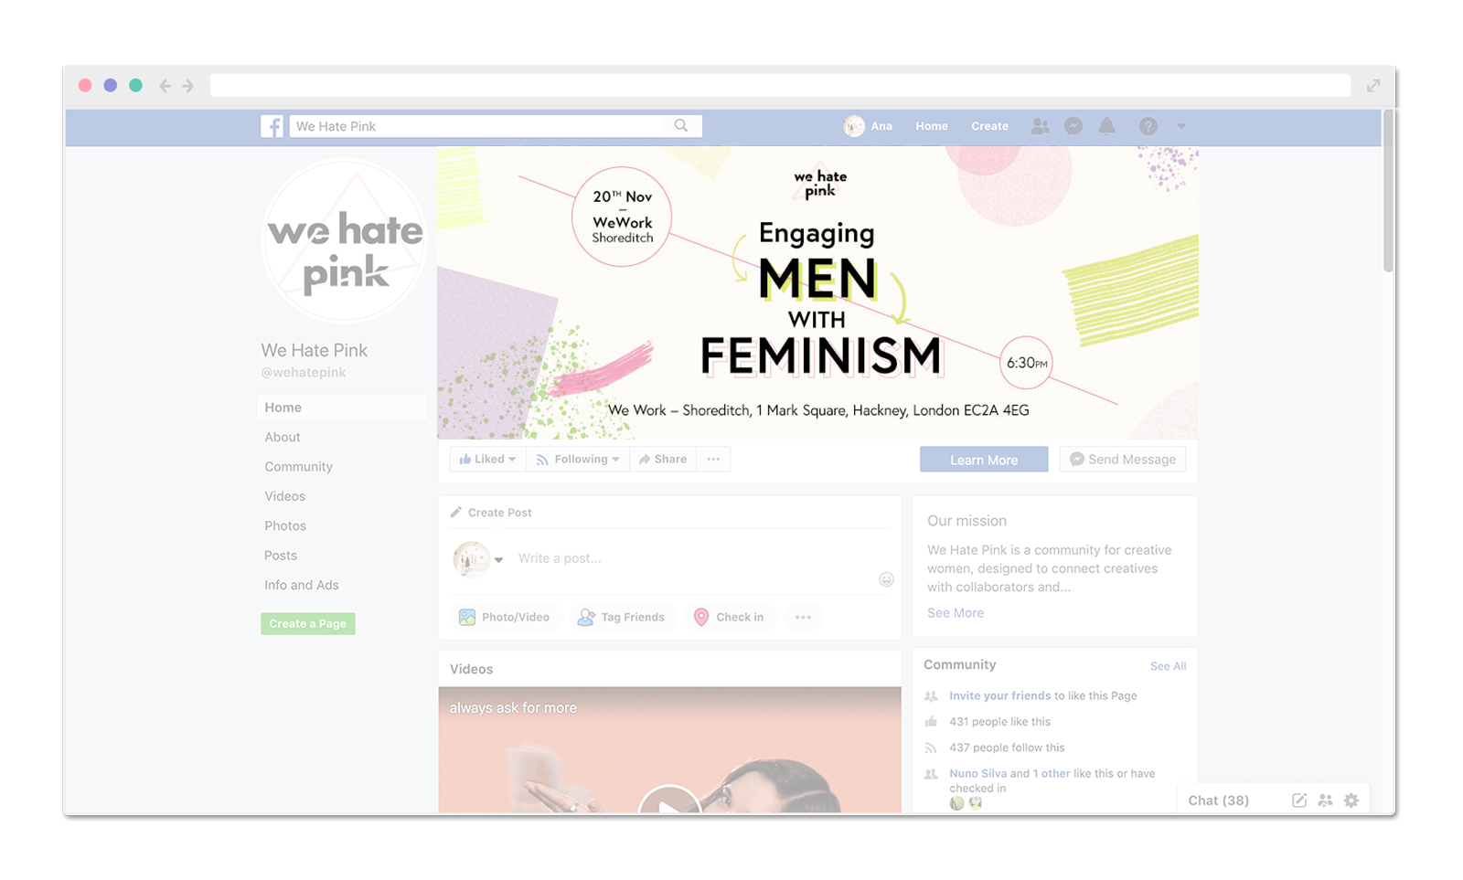Open the Following dropdown
This screenshot has width=1463, height=880.
(x=577, y=459)
